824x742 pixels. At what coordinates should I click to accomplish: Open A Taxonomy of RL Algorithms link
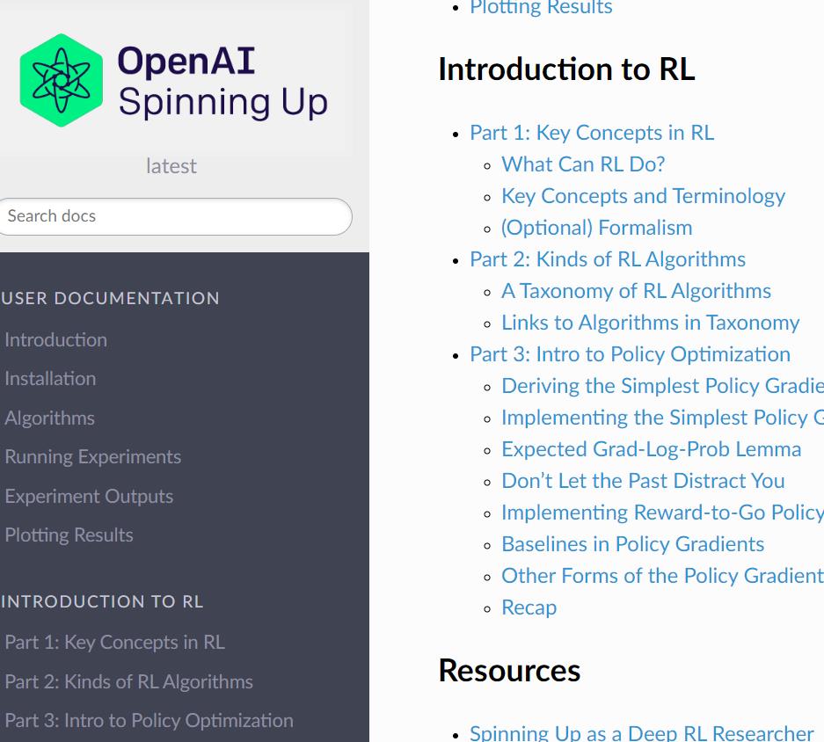click(x=636, y=291)
